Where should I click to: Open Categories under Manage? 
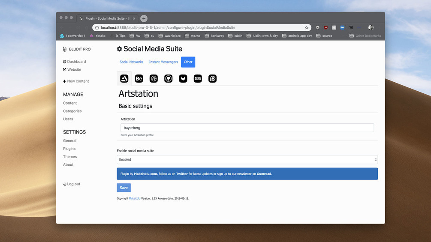(x=72, y=111)
